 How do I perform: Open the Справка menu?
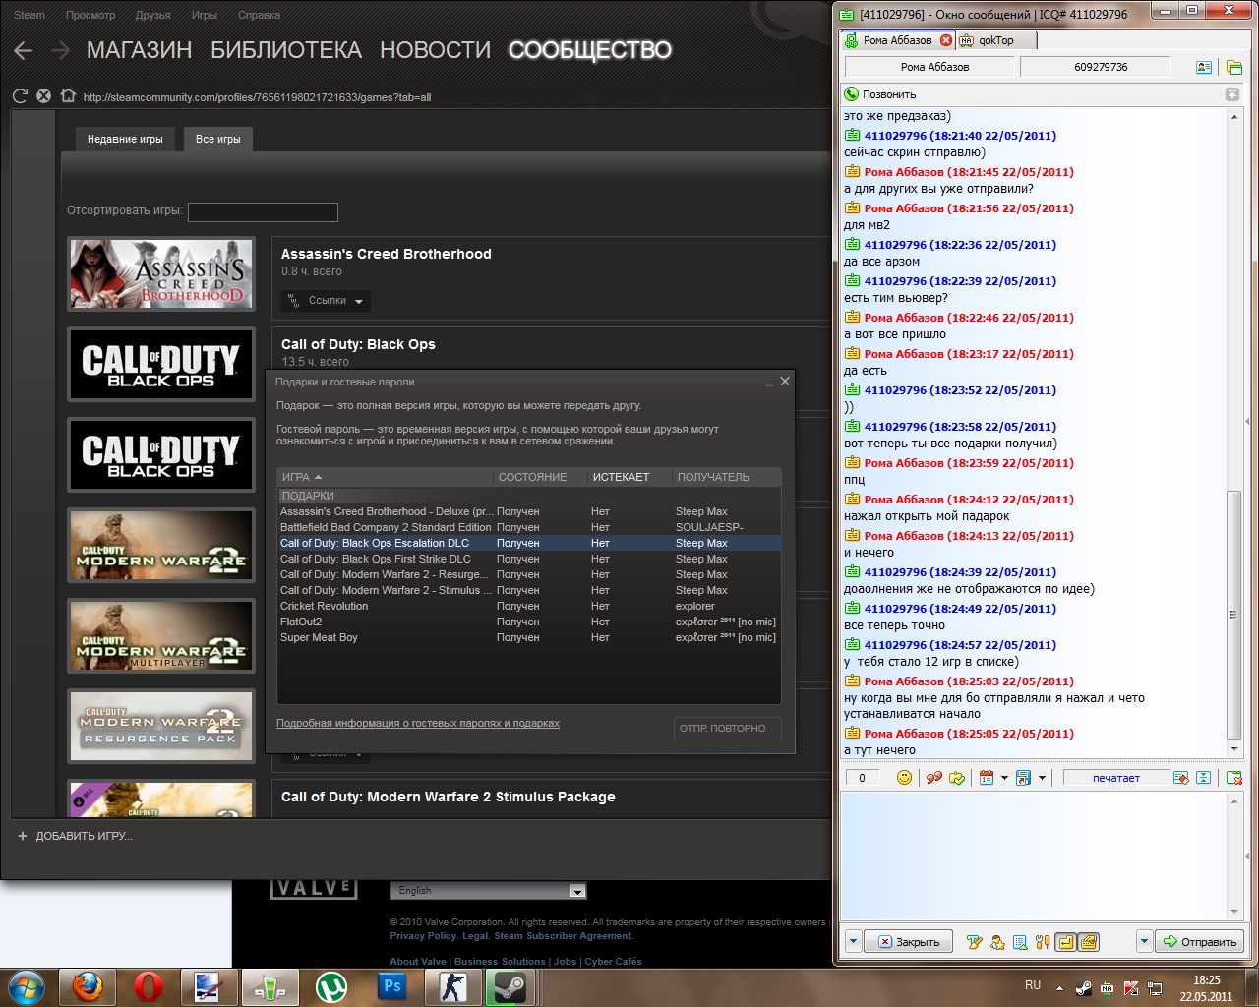pyautogui.click(x=259, y=15)
